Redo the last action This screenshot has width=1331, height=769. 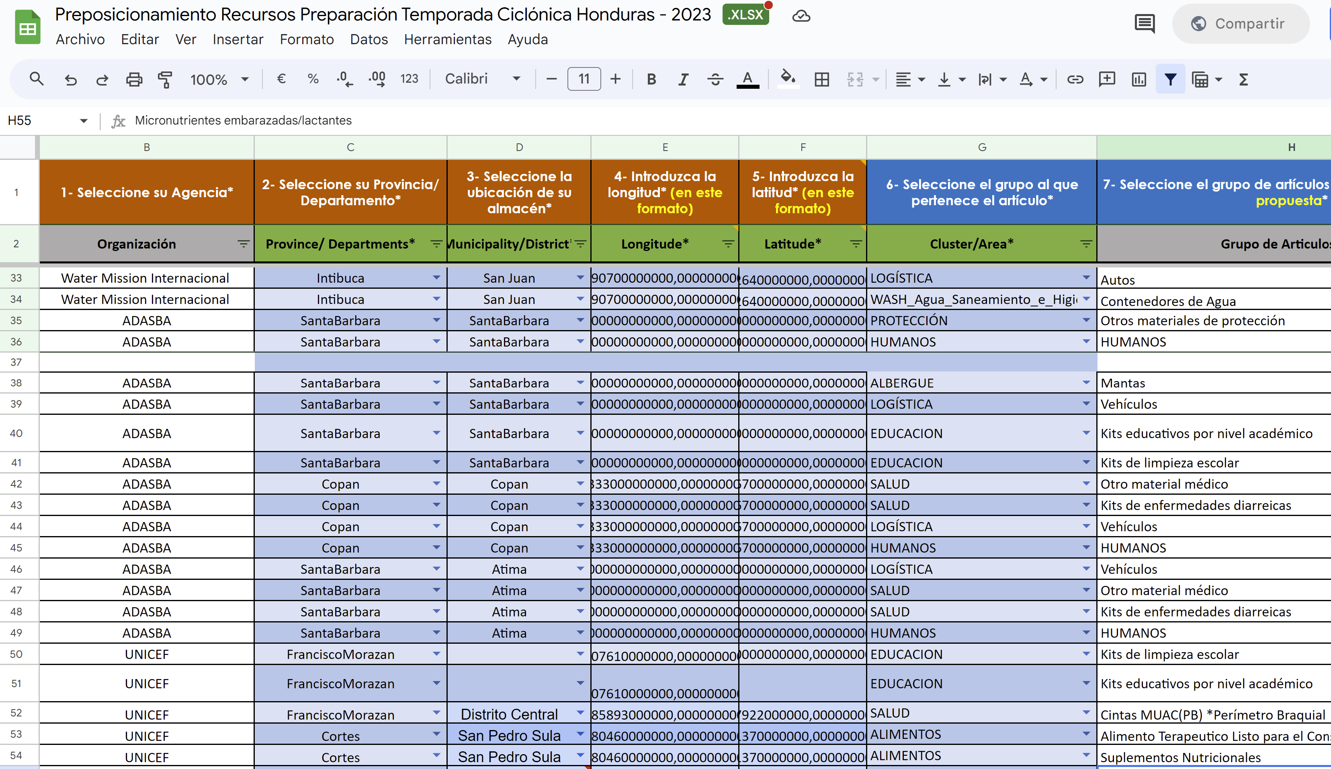click(x=102, y=79)
